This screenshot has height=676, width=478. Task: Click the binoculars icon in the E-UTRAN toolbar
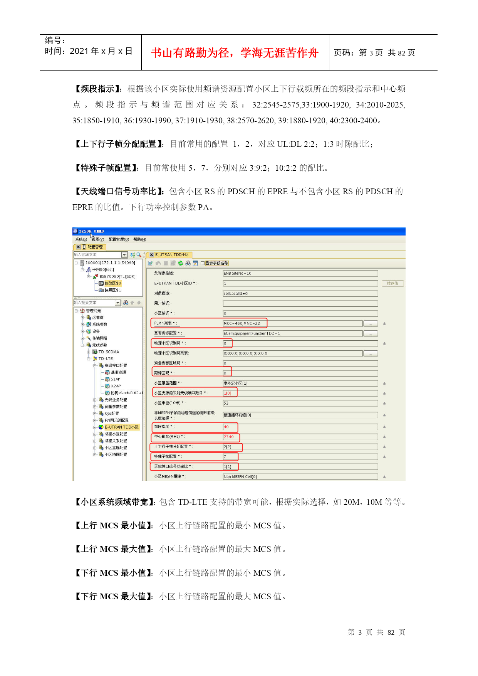[x=188, y=263]
